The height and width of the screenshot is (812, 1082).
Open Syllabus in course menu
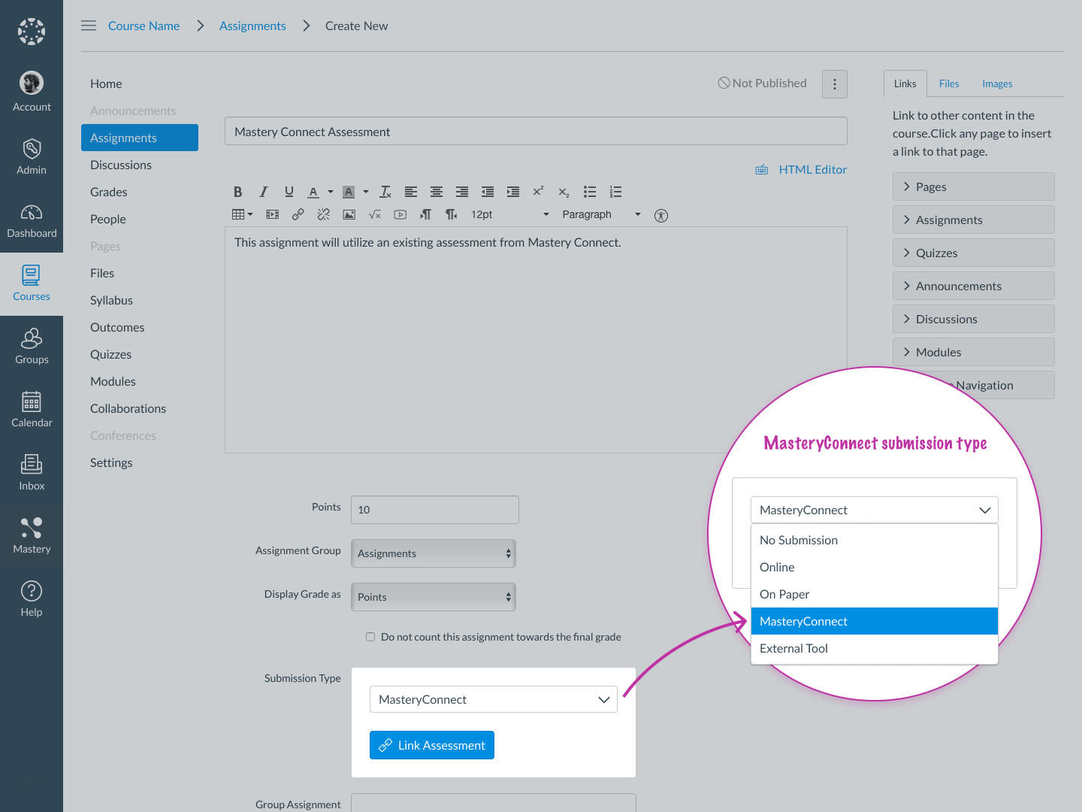pos(111,300)
